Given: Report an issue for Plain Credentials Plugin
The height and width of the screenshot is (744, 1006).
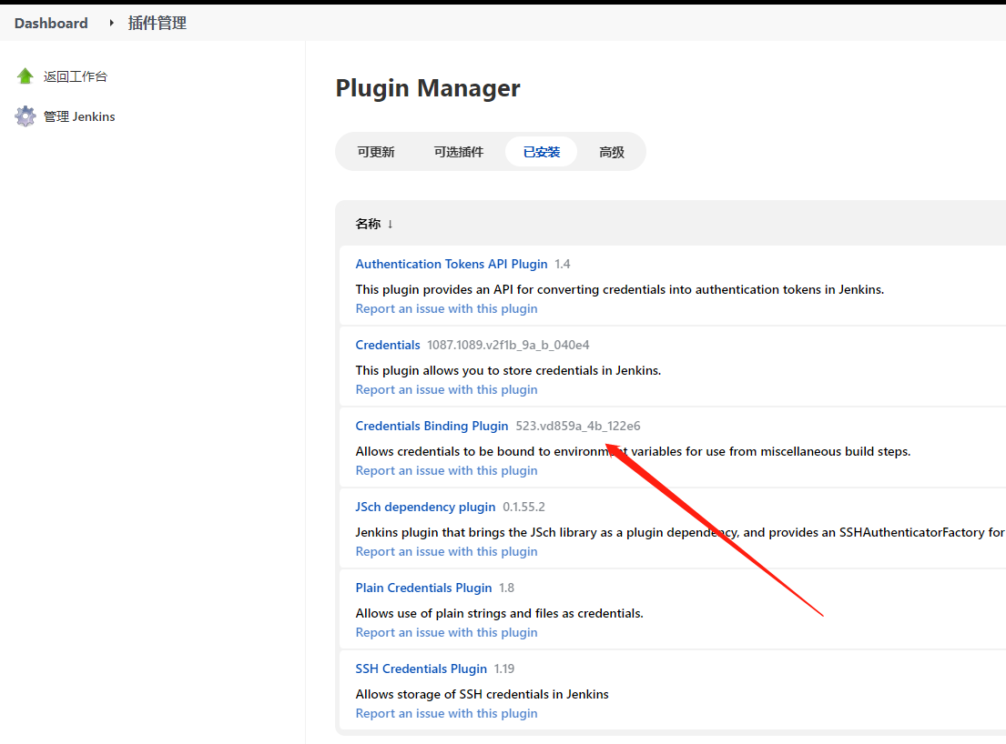Looking at the screenshot, I should [x=446, y=632].
